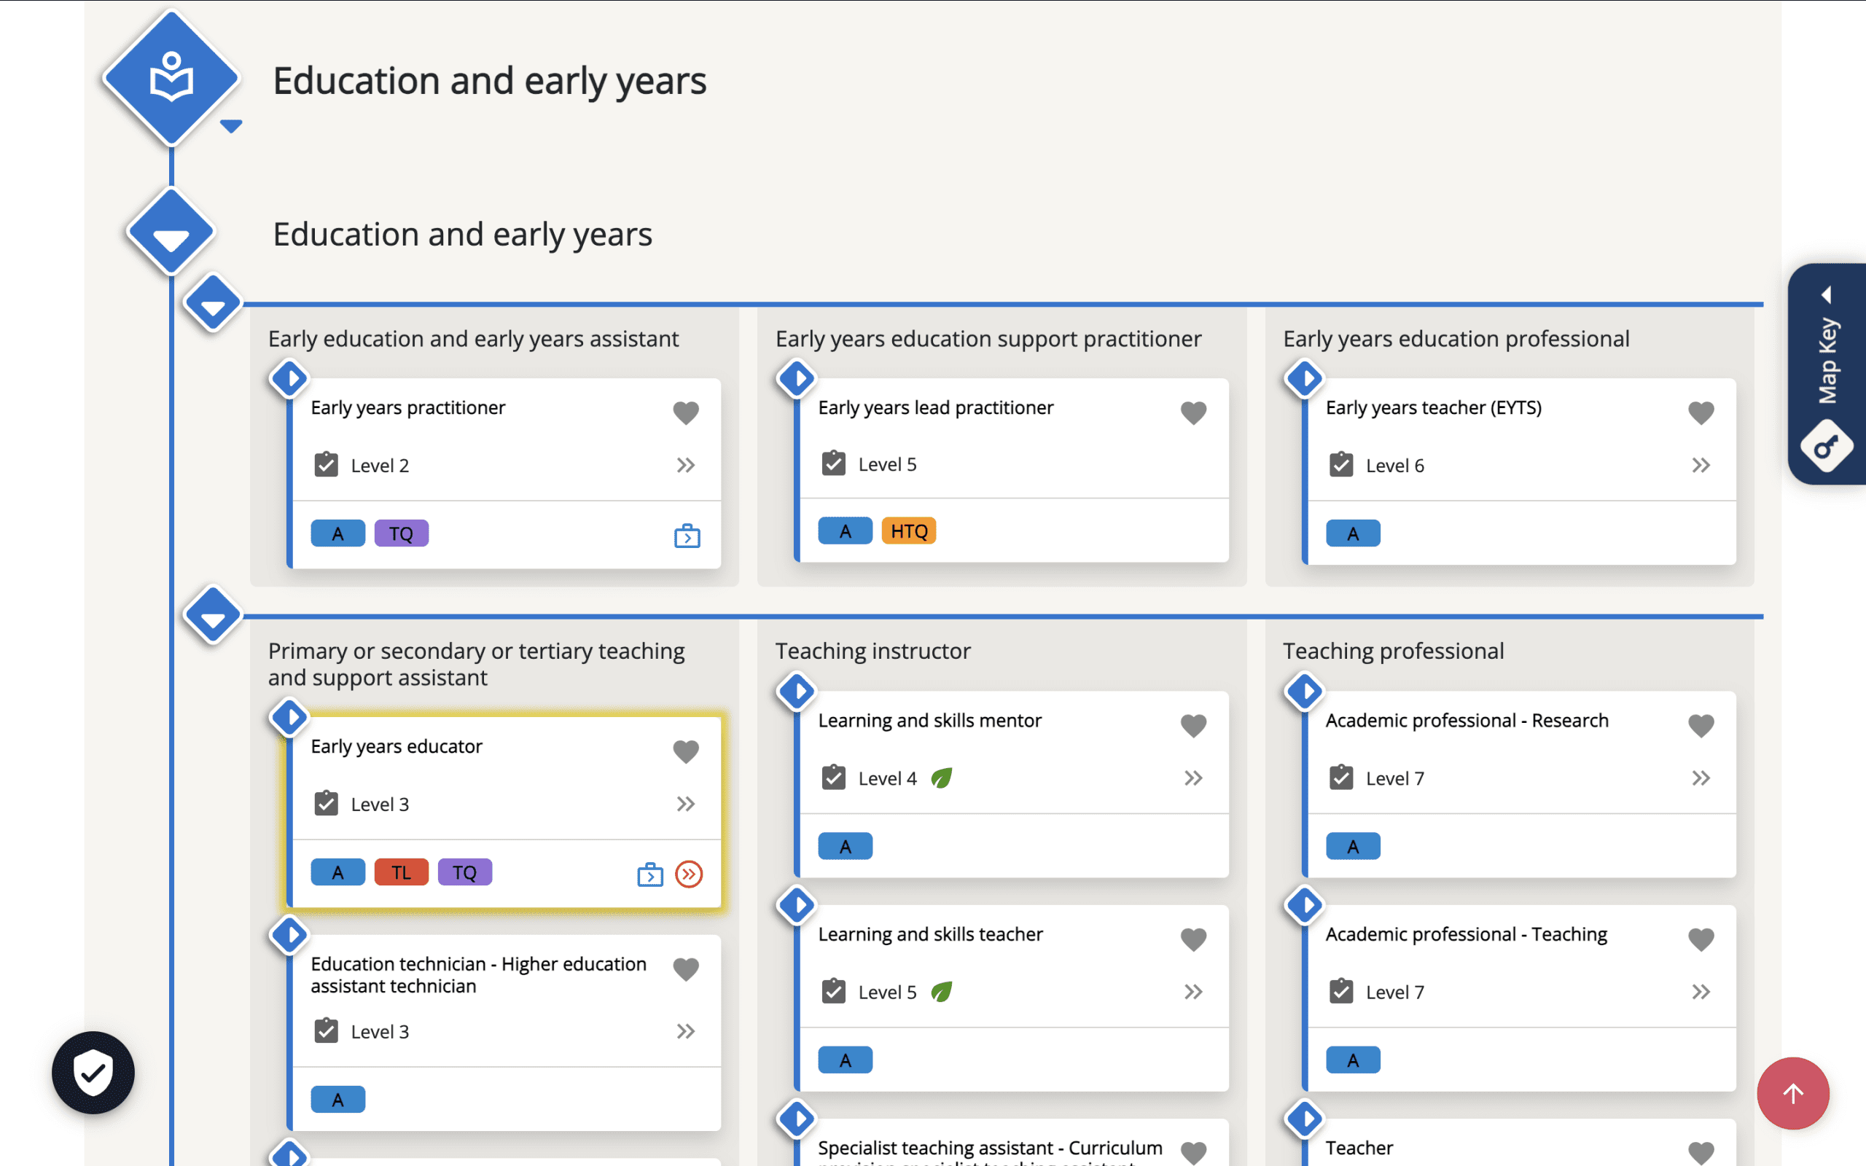Favourite Academic professional - Research card
Image resolution: width=1866 pixels, height=1166 pixels.
pos(1701,725)
